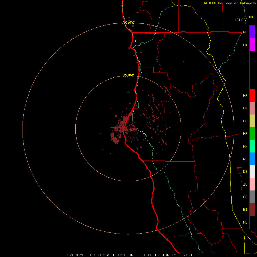Viewport: 257px width, 257px height.
Task: Pick the HR green legend swatch
Action: [x=252, y=133]
